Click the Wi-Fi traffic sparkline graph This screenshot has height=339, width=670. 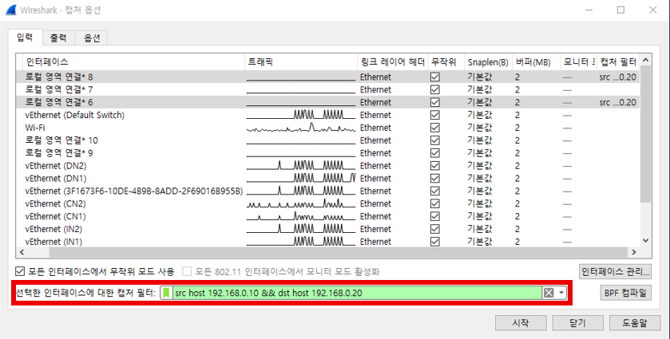click(300, 128)
